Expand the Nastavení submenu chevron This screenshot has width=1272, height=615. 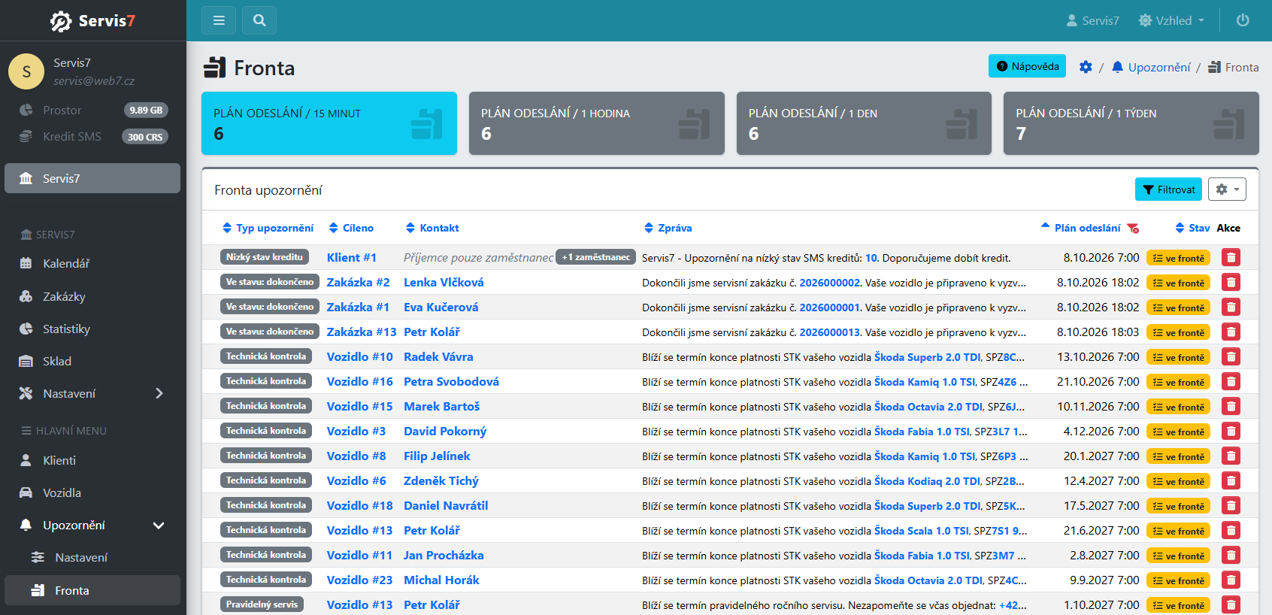pyautogui.click(x=159, y=393)
